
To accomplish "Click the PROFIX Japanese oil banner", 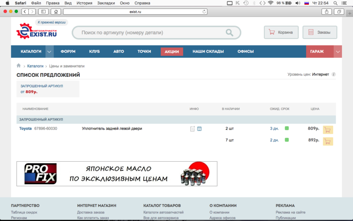I will coord(117,174).
